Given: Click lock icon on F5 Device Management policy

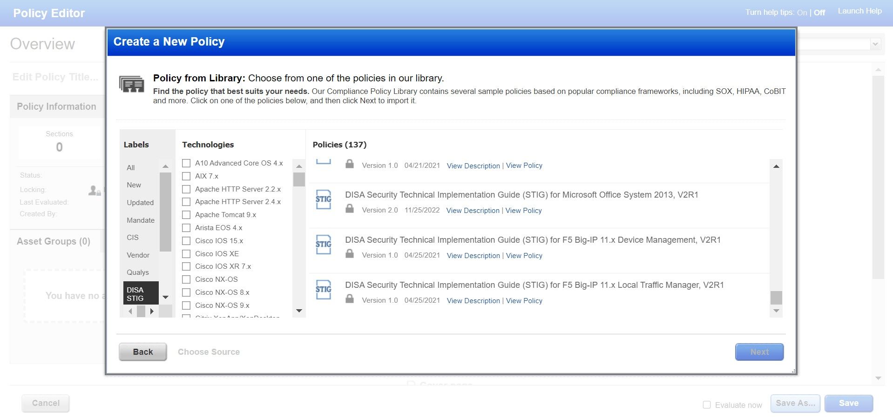Looking at the screenshot, I should [x=350, y=254].
